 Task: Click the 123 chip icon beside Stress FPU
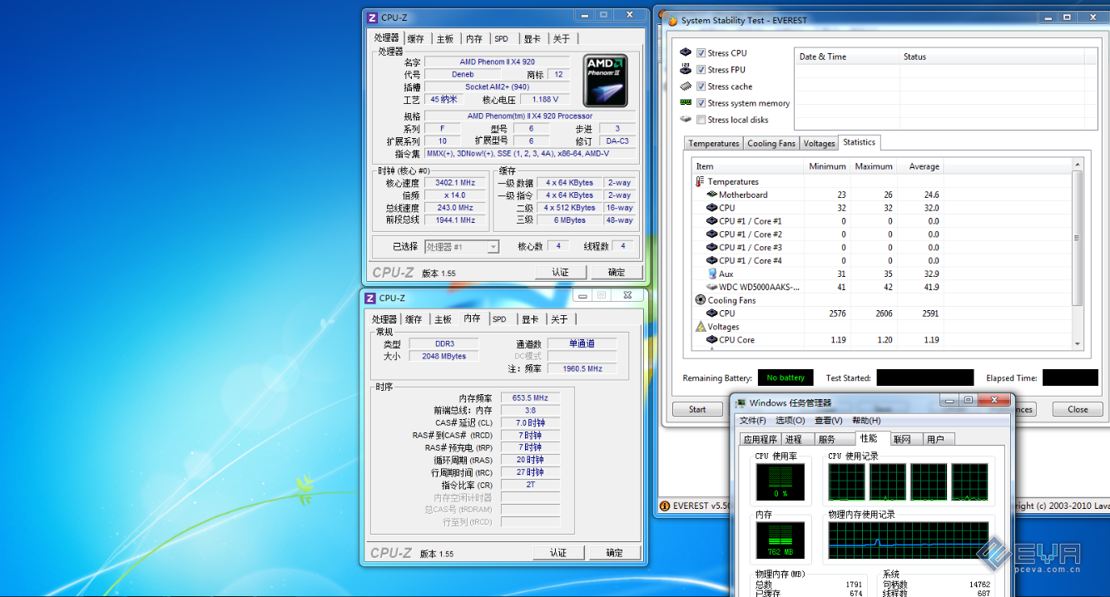point(686,69)
